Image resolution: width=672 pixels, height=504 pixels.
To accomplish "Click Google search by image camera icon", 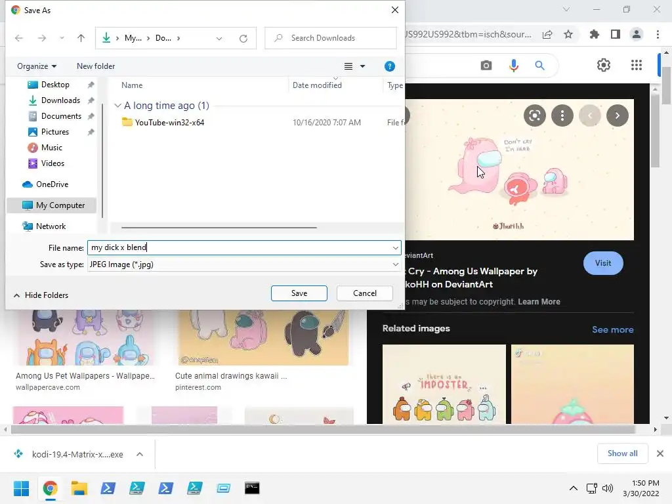I will pyautogui.click(x=486, y=66).
